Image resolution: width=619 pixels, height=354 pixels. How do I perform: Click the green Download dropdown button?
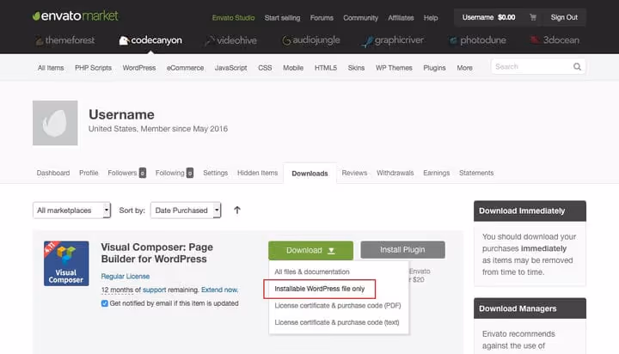point(310,250)
